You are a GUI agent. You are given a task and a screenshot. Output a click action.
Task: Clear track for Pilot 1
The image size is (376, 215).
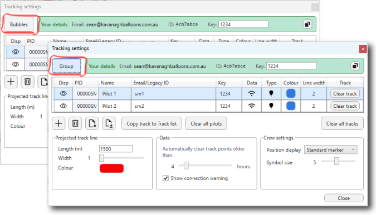(345, 93)
